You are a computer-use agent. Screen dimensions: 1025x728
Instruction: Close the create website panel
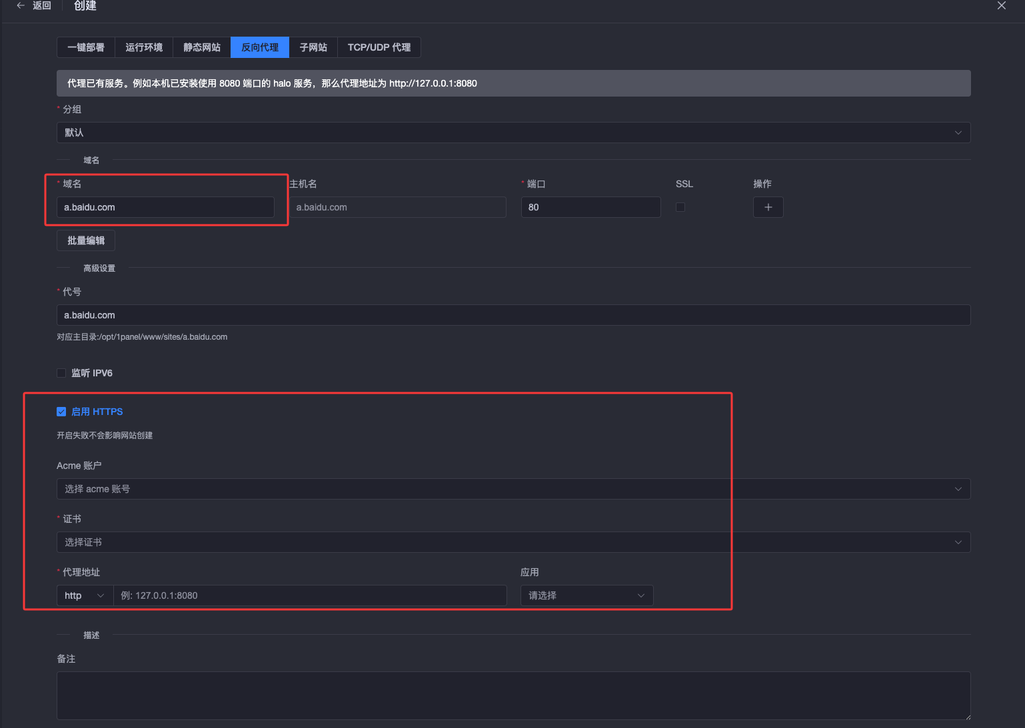1001,5
